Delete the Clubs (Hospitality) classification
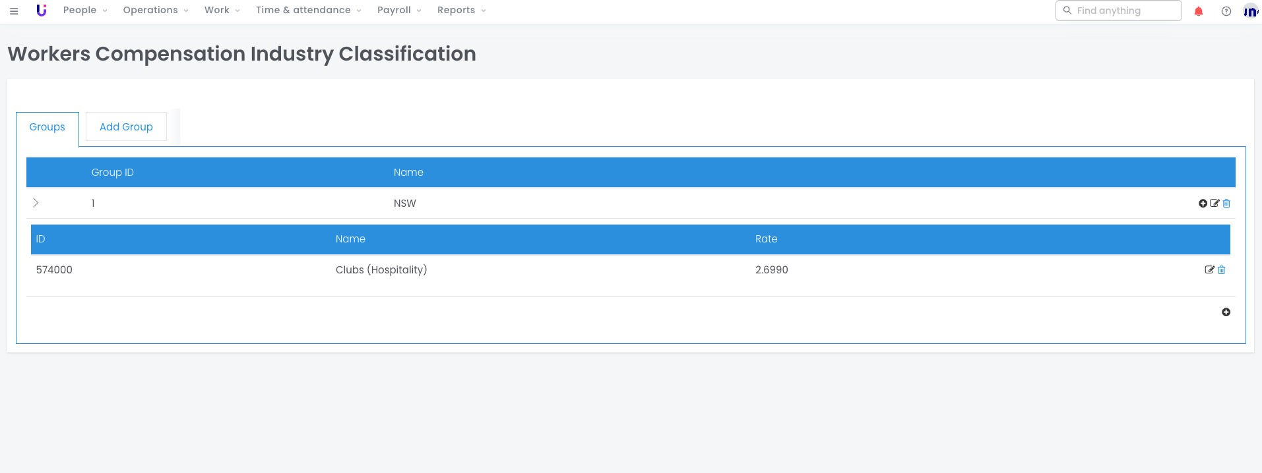 point(1222,270)
